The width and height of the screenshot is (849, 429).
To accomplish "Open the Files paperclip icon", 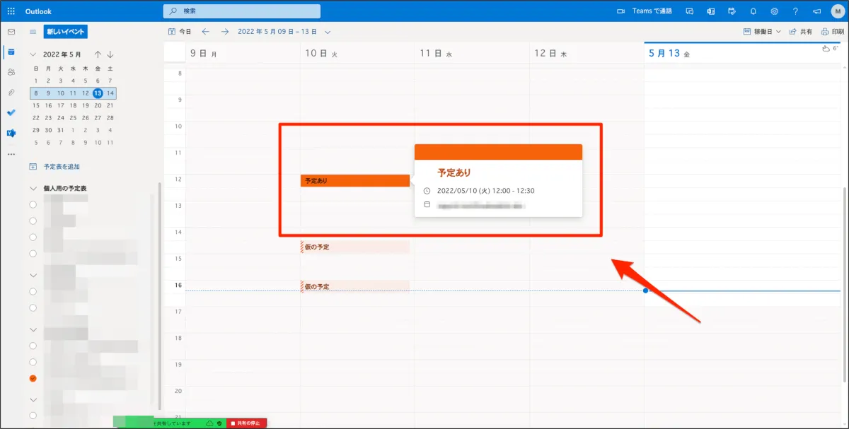I will 11,93.
